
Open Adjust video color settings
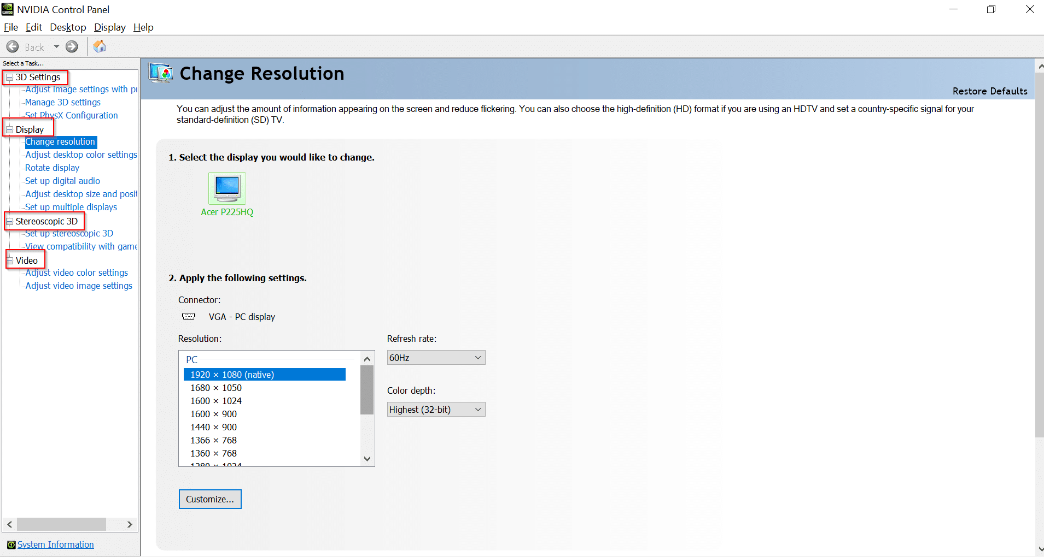77,273
